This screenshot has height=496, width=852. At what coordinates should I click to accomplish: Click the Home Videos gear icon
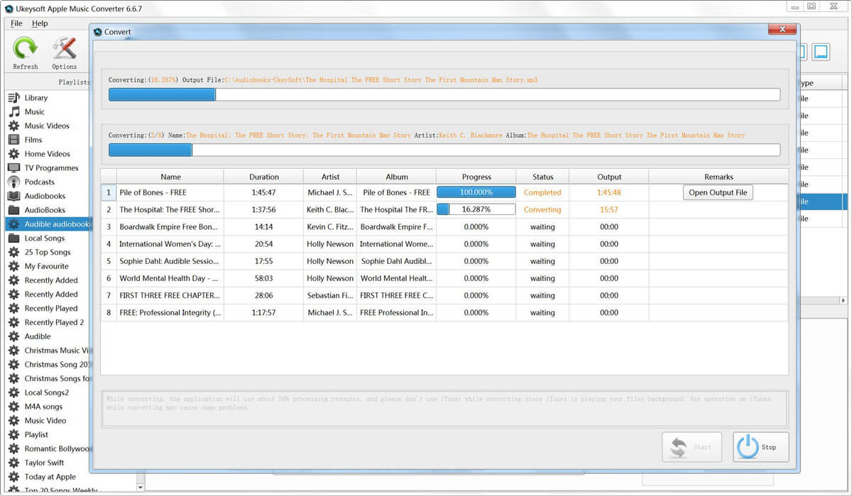point(13,154)
